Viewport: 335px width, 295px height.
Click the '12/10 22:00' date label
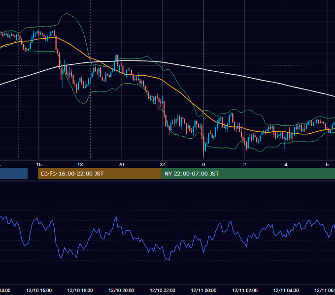click(163, 290)
